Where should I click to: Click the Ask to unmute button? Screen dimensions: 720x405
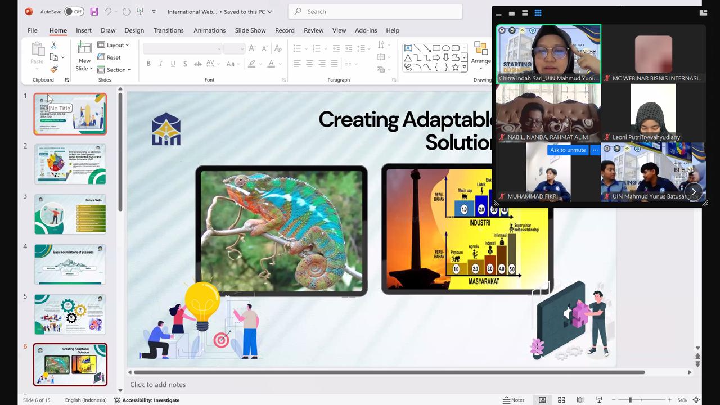point(568,150)
